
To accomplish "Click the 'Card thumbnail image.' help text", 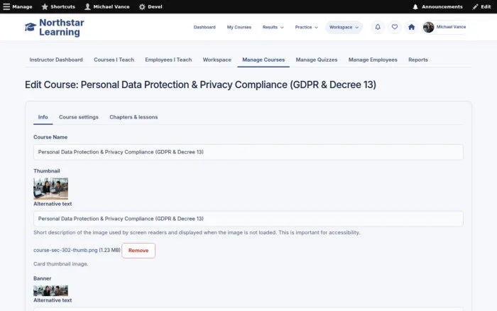I will [x=61, y=263].
